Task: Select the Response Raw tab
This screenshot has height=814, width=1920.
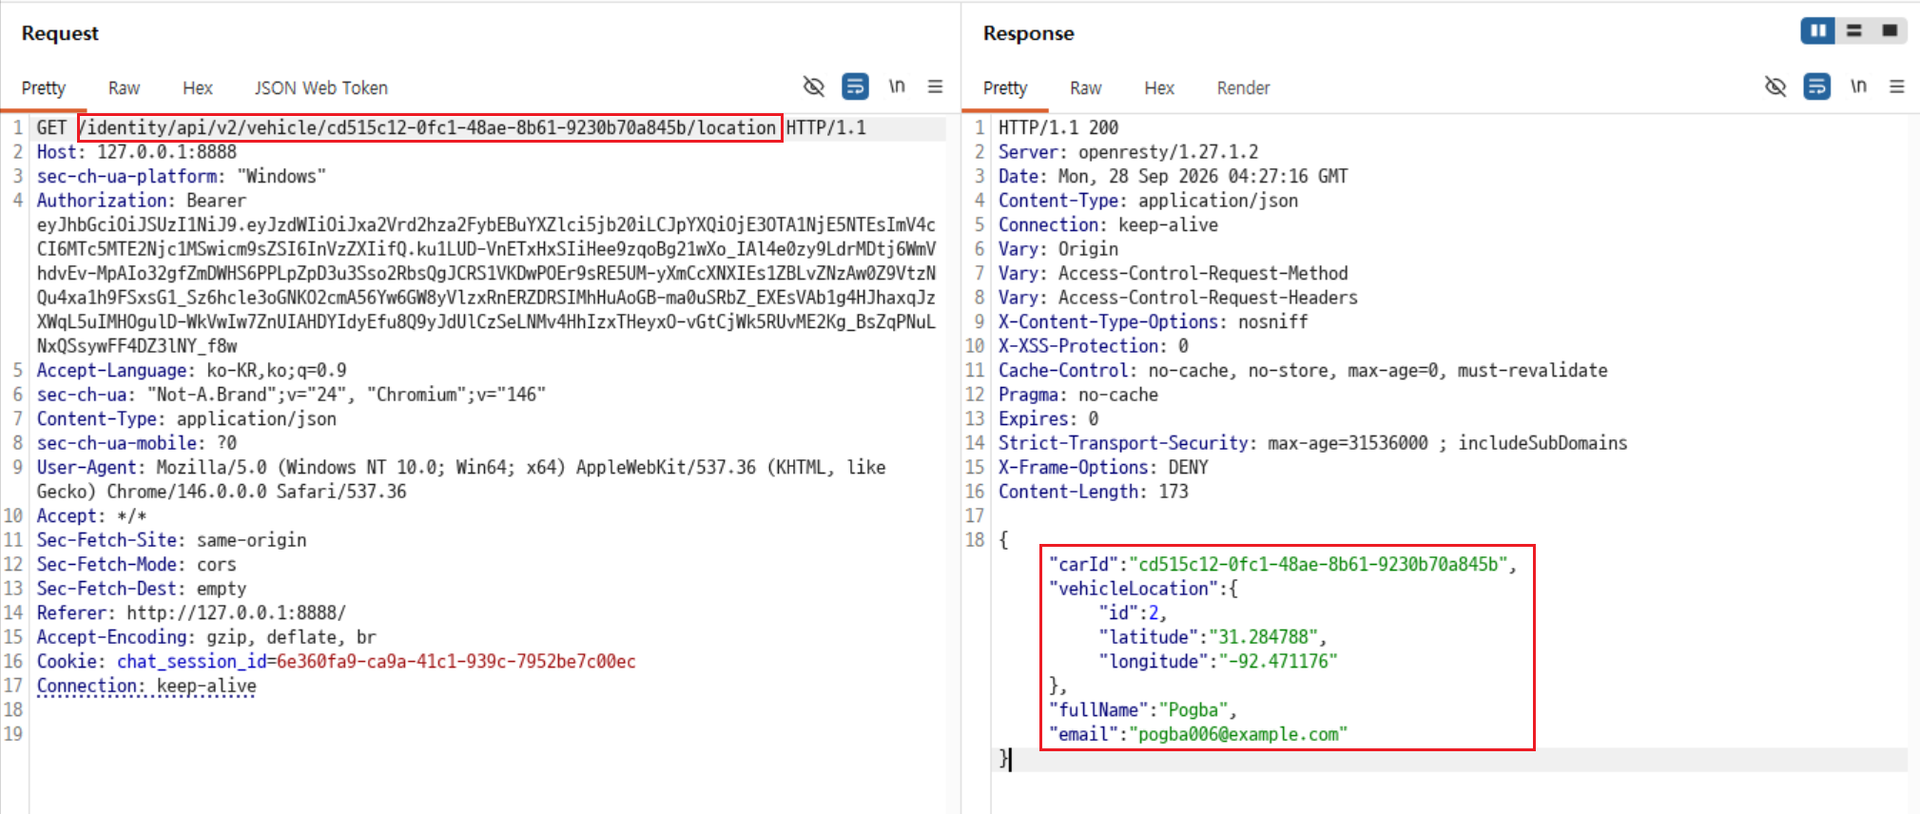Action: click(x=1085, y=88)
